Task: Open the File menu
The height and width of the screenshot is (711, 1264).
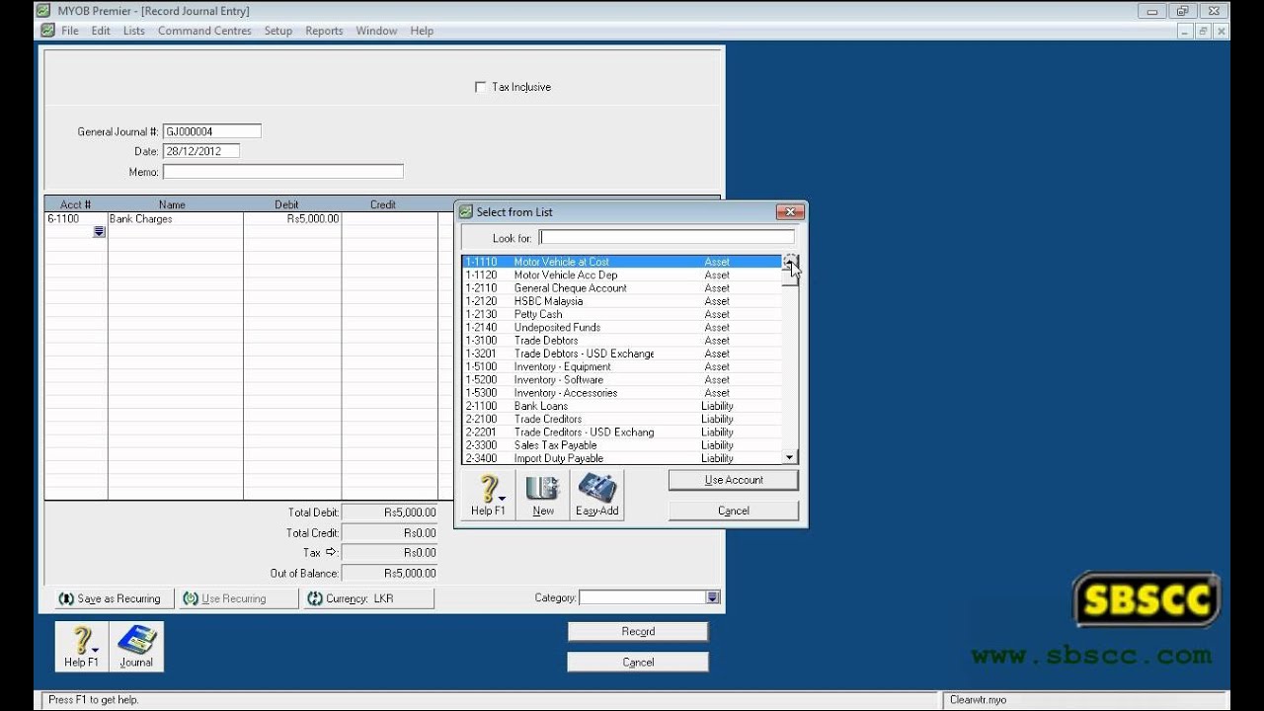Action: 70,31
